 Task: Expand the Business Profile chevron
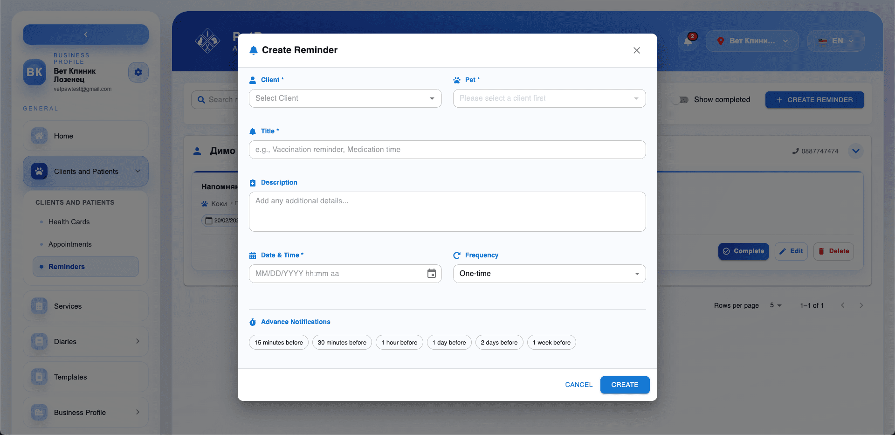coord(138,412)
